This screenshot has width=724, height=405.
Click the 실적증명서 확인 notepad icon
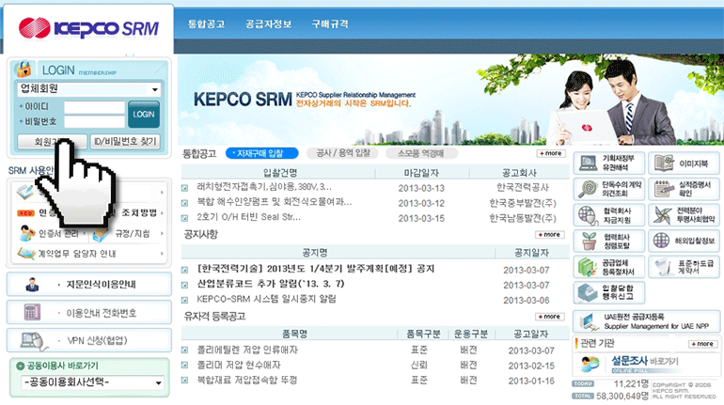pos(664,189)
